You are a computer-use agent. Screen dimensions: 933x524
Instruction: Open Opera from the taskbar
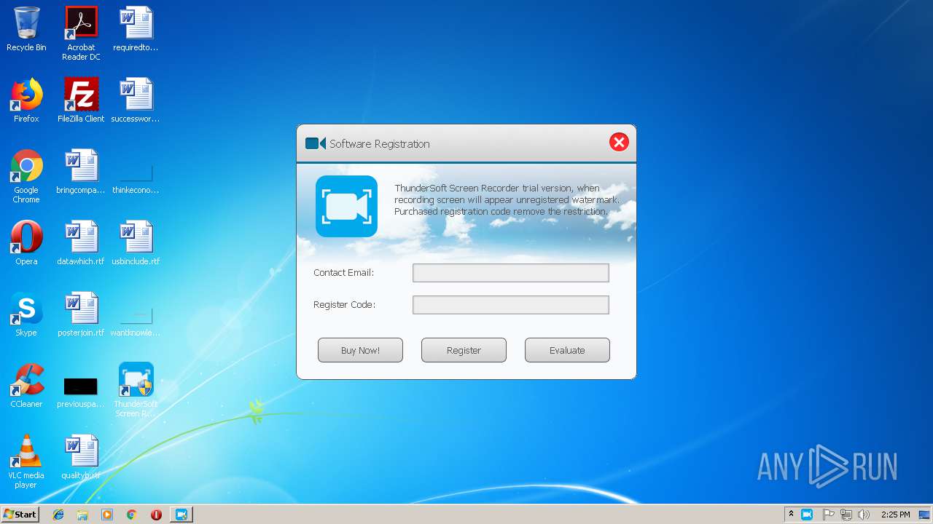tap(156, 515)
